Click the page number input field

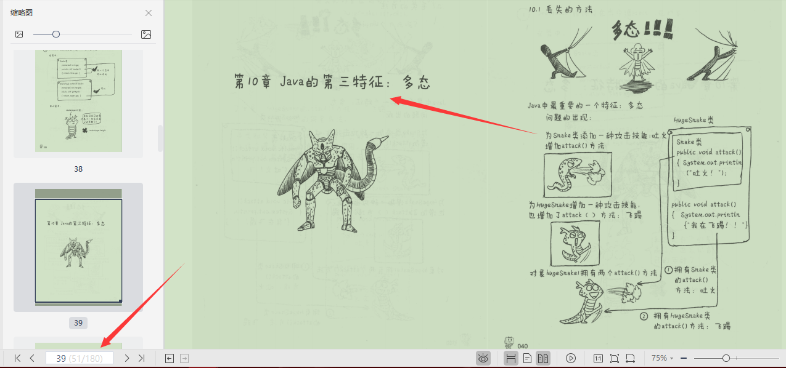(x=79, y=358)
